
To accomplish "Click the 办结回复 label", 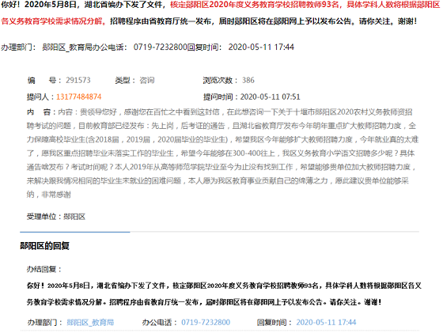I will (44, 269).
